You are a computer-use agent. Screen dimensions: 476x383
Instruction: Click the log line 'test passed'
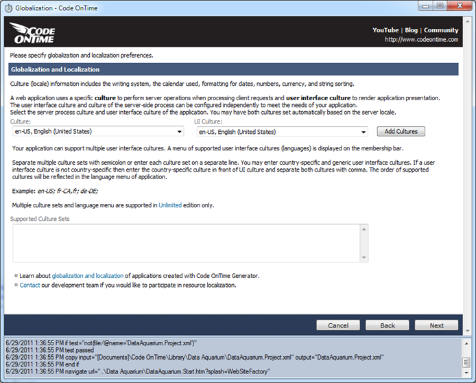pyautogui.click(x=50, y=350)
